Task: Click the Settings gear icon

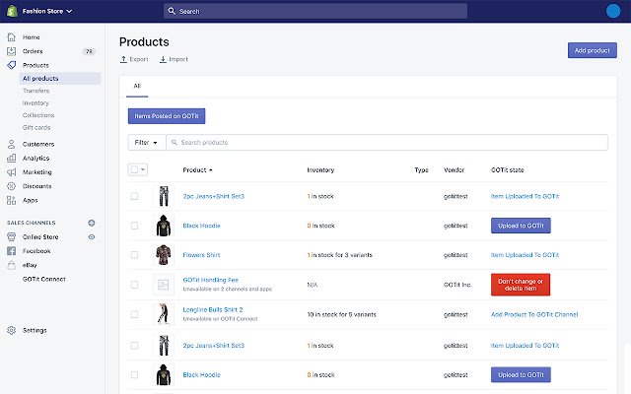Action: point(11,330)
